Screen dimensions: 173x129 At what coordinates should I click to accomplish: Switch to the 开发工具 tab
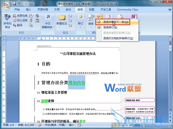click(106, 10)
